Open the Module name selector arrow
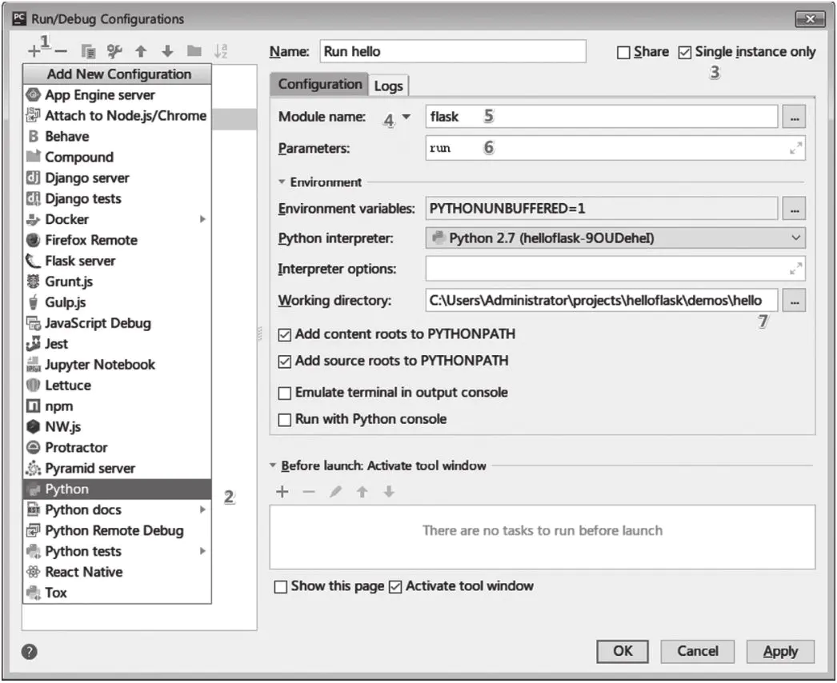 (x=406, y=117)
